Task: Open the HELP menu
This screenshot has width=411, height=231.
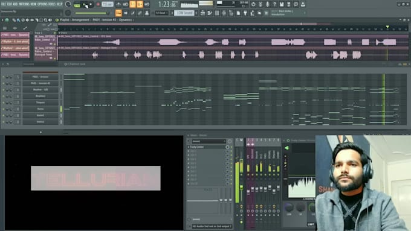Action: [x=59, y=4]
